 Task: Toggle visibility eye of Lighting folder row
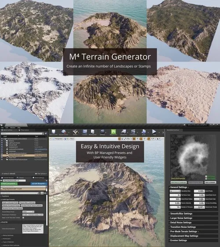(x=2, y=143)
